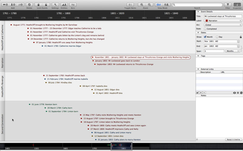Screen dimensions: 243x151
Task: Open the Entities toolbar icon
Action: (64, 5)
